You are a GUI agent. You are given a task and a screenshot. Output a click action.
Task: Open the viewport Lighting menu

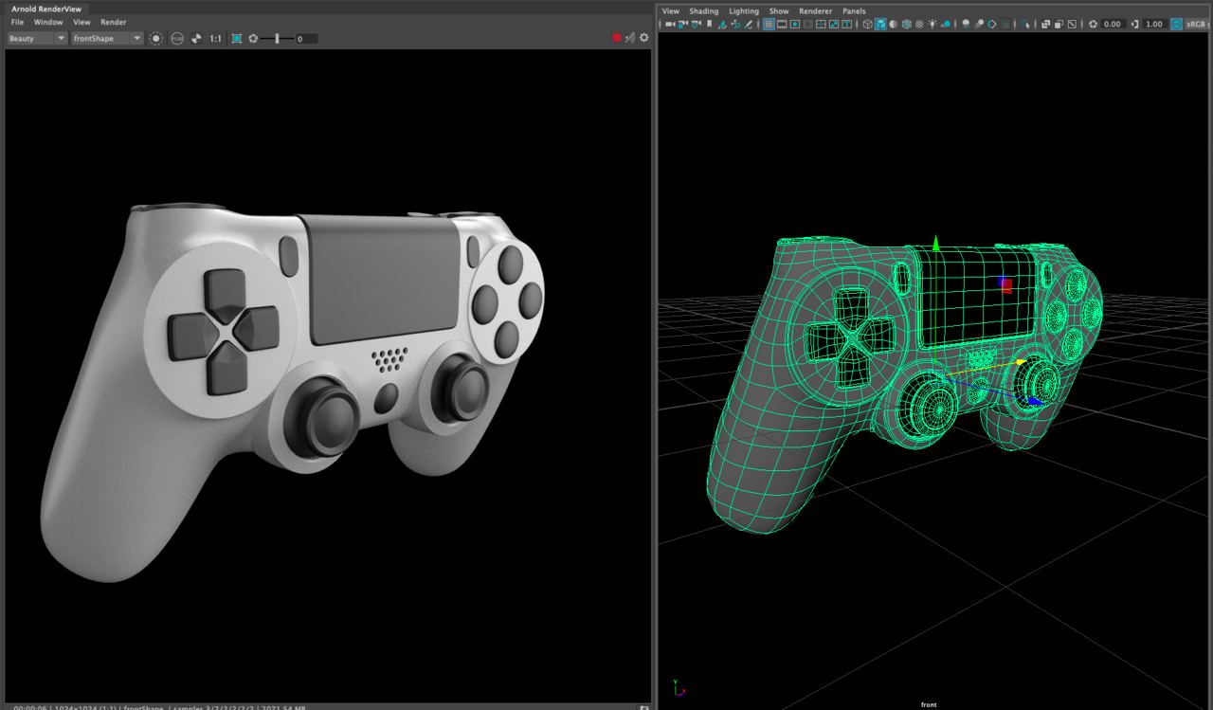click(x=744, y=11)
